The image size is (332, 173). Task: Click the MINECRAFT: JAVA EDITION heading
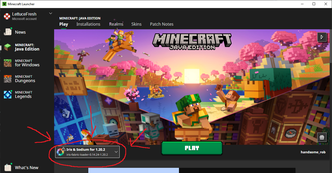coord(80,18)
